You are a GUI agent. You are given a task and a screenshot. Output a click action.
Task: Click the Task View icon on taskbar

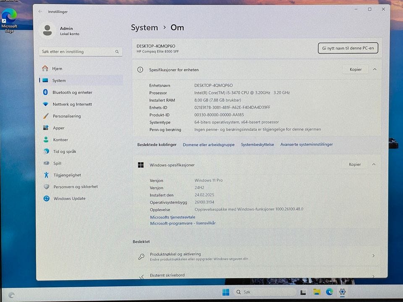point(303,292)
